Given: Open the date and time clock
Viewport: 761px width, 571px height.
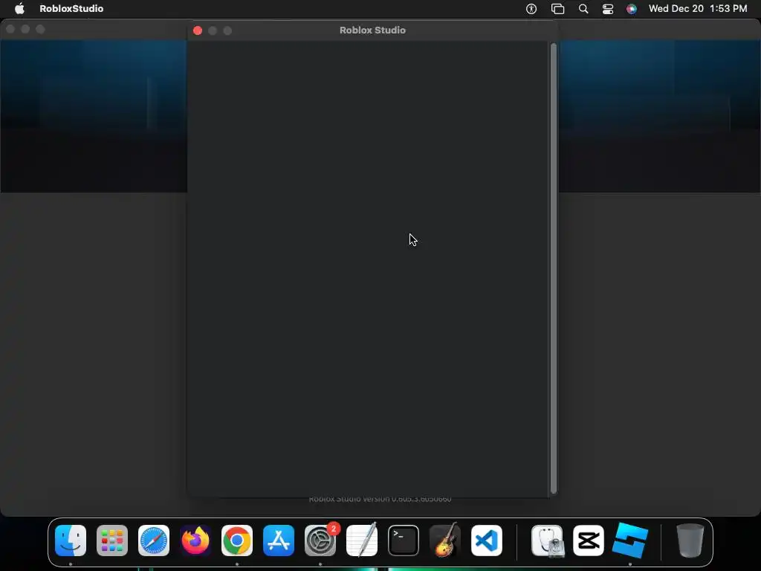Looking at the screenshot, I should click(697, 8).
